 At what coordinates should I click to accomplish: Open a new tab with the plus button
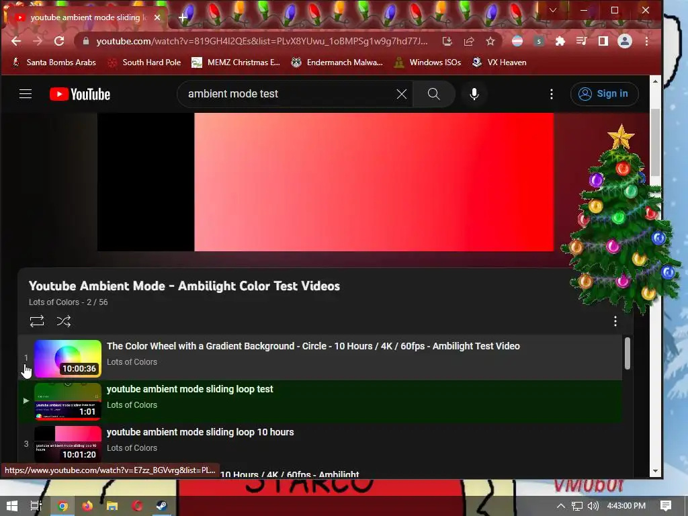pos(183,17)
